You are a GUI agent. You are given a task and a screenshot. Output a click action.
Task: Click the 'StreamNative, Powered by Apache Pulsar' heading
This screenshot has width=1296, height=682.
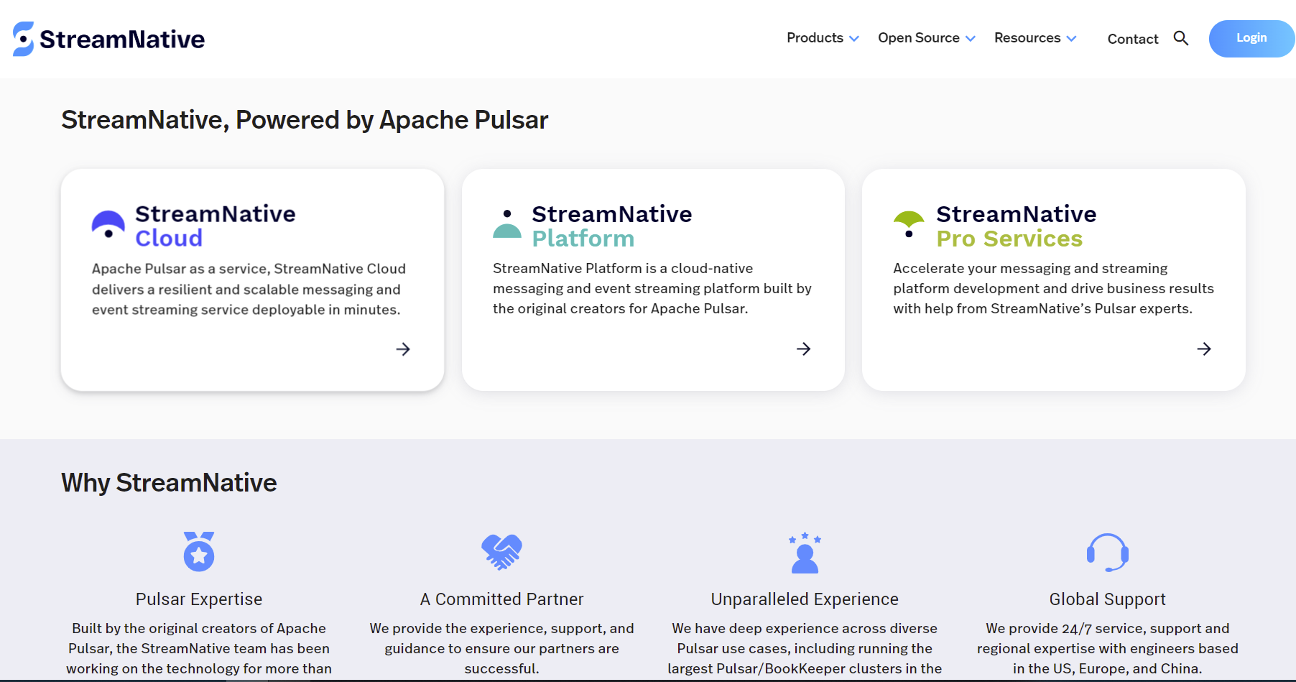tap(305, 120)
